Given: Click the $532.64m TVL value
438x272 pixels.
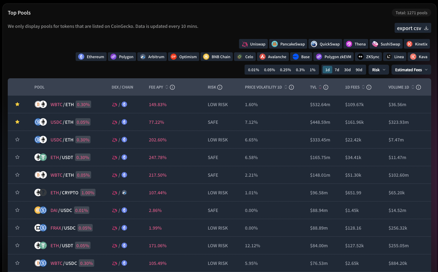Looking at the screenshot, I should (320, 104).
